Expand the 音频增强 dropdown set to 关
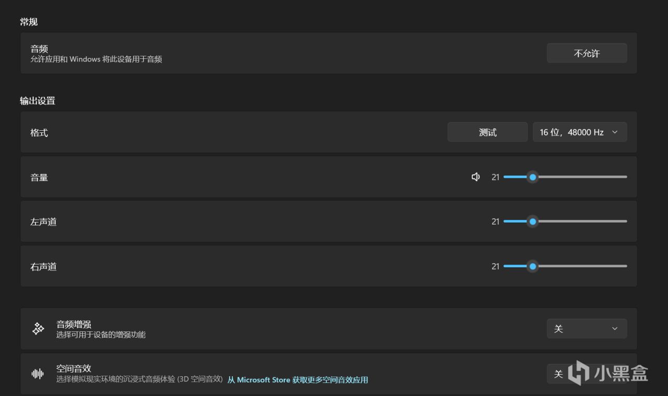The height and width of the screenshot is (396, 668). (x=587, y=329)
